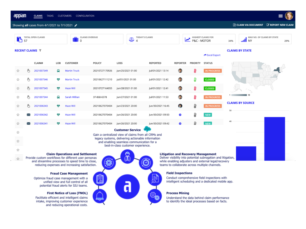Screen dimensions: 306x229
Task: Click the Claims Overdue briefcase icon
Action: (76, 40)
